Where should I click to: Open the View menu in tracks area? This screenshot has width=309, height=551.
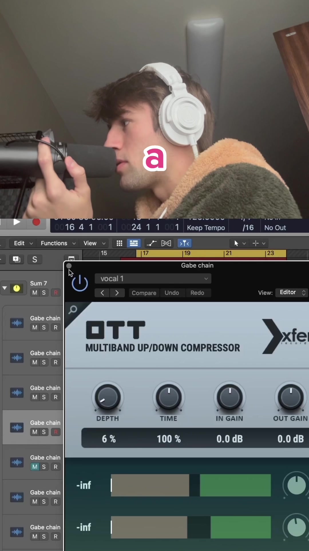[x=94, y=243]
